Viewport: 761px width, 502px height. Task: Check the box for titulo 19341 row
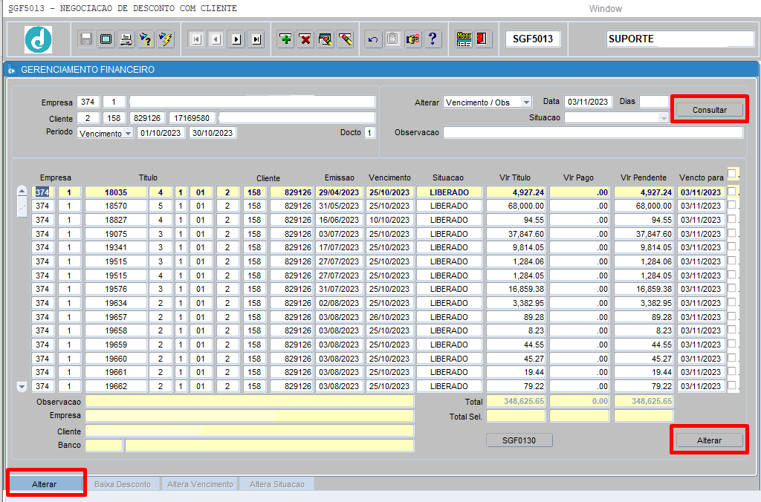(x=731, y=247)
